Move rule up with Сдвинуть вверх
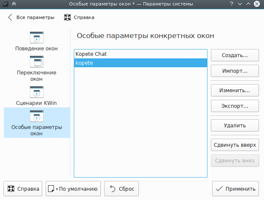The image size is (264, 200). [x=234, y=145]
